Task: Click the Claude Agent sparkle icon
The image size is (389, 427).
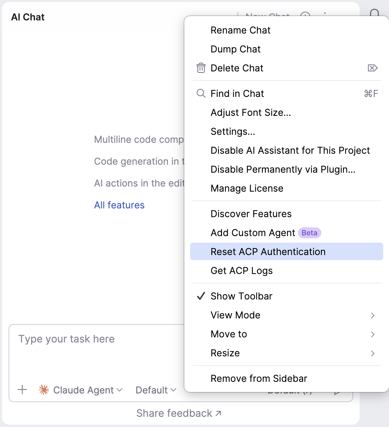Action: [43, 389]
